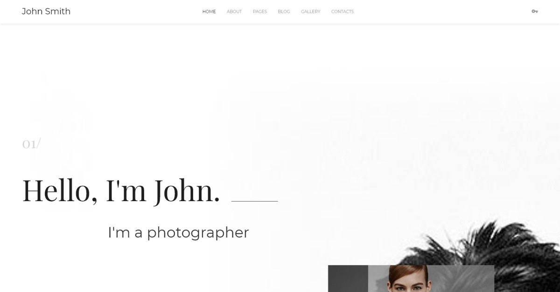Open the red-haired woman portrait
Screen dimensions: 560x292
tap(407, 278)
